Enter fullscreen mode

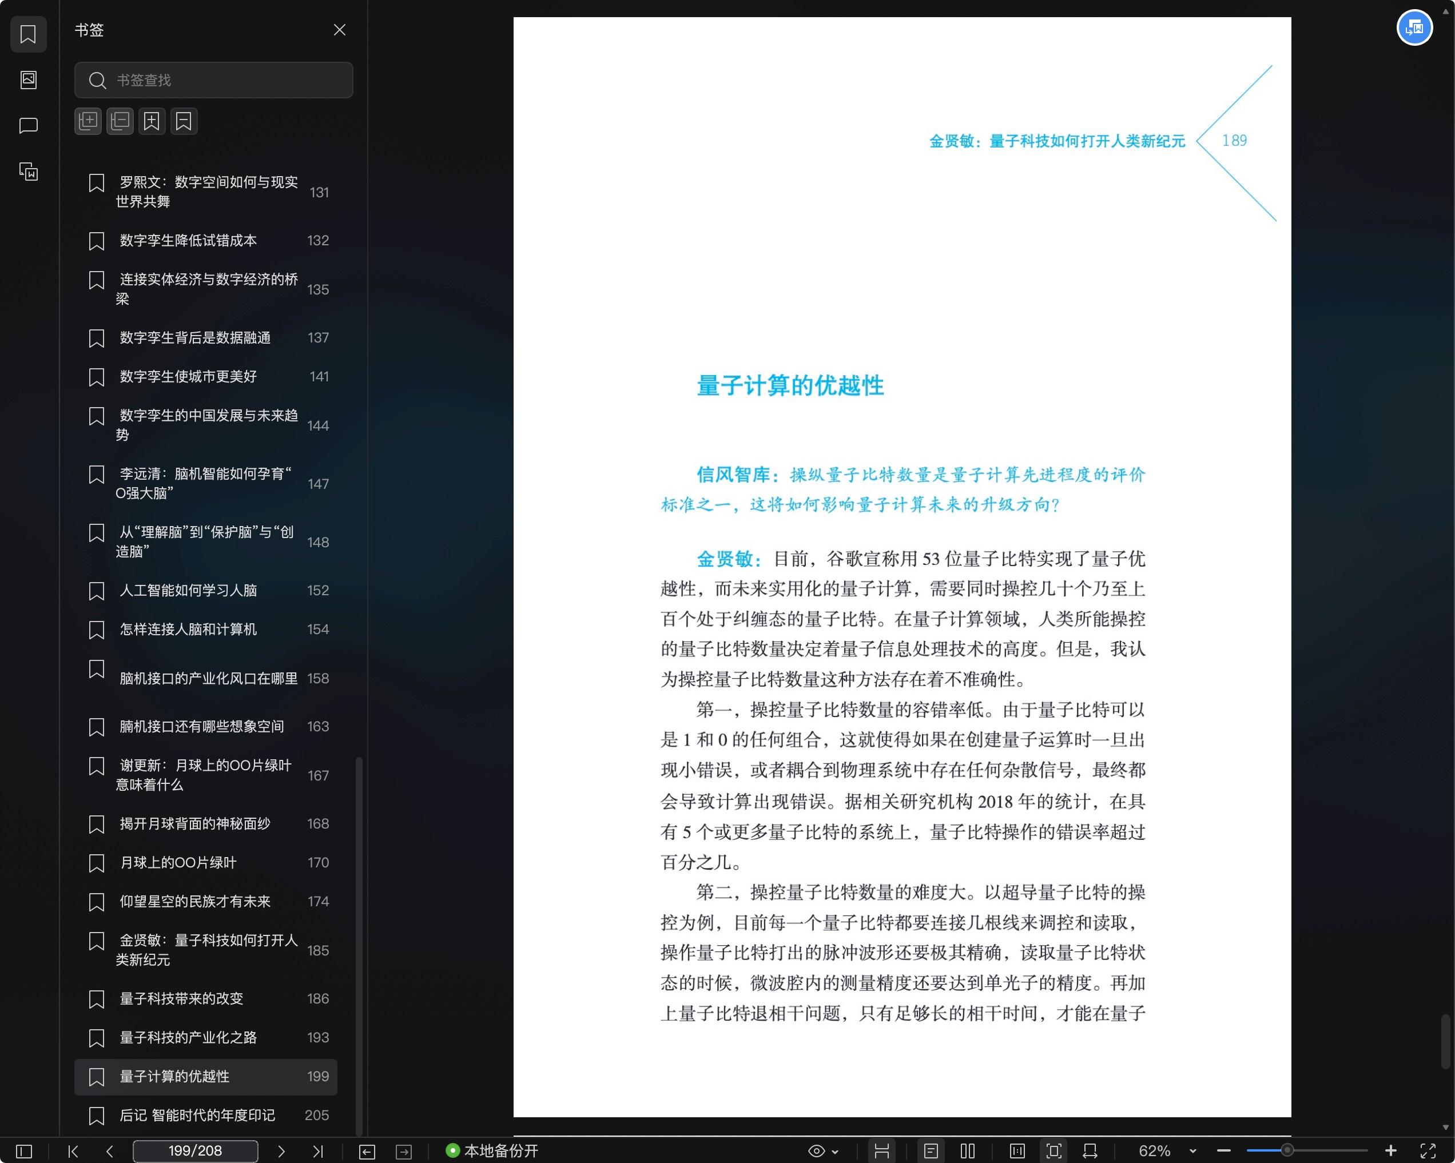[x=1428, y=1151]
